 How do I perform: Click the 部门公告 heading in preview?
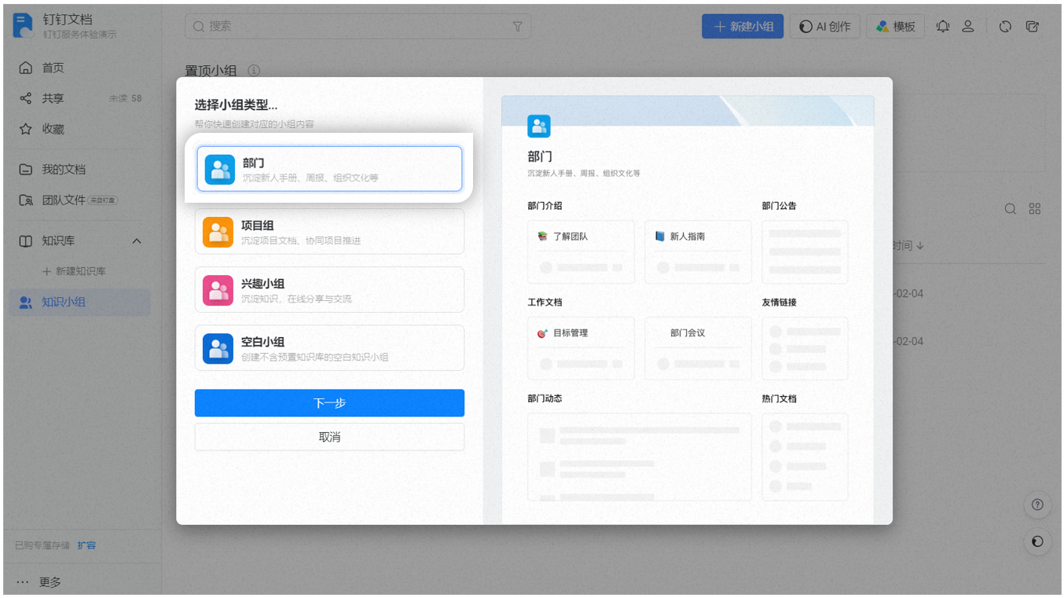pos(779,206)
